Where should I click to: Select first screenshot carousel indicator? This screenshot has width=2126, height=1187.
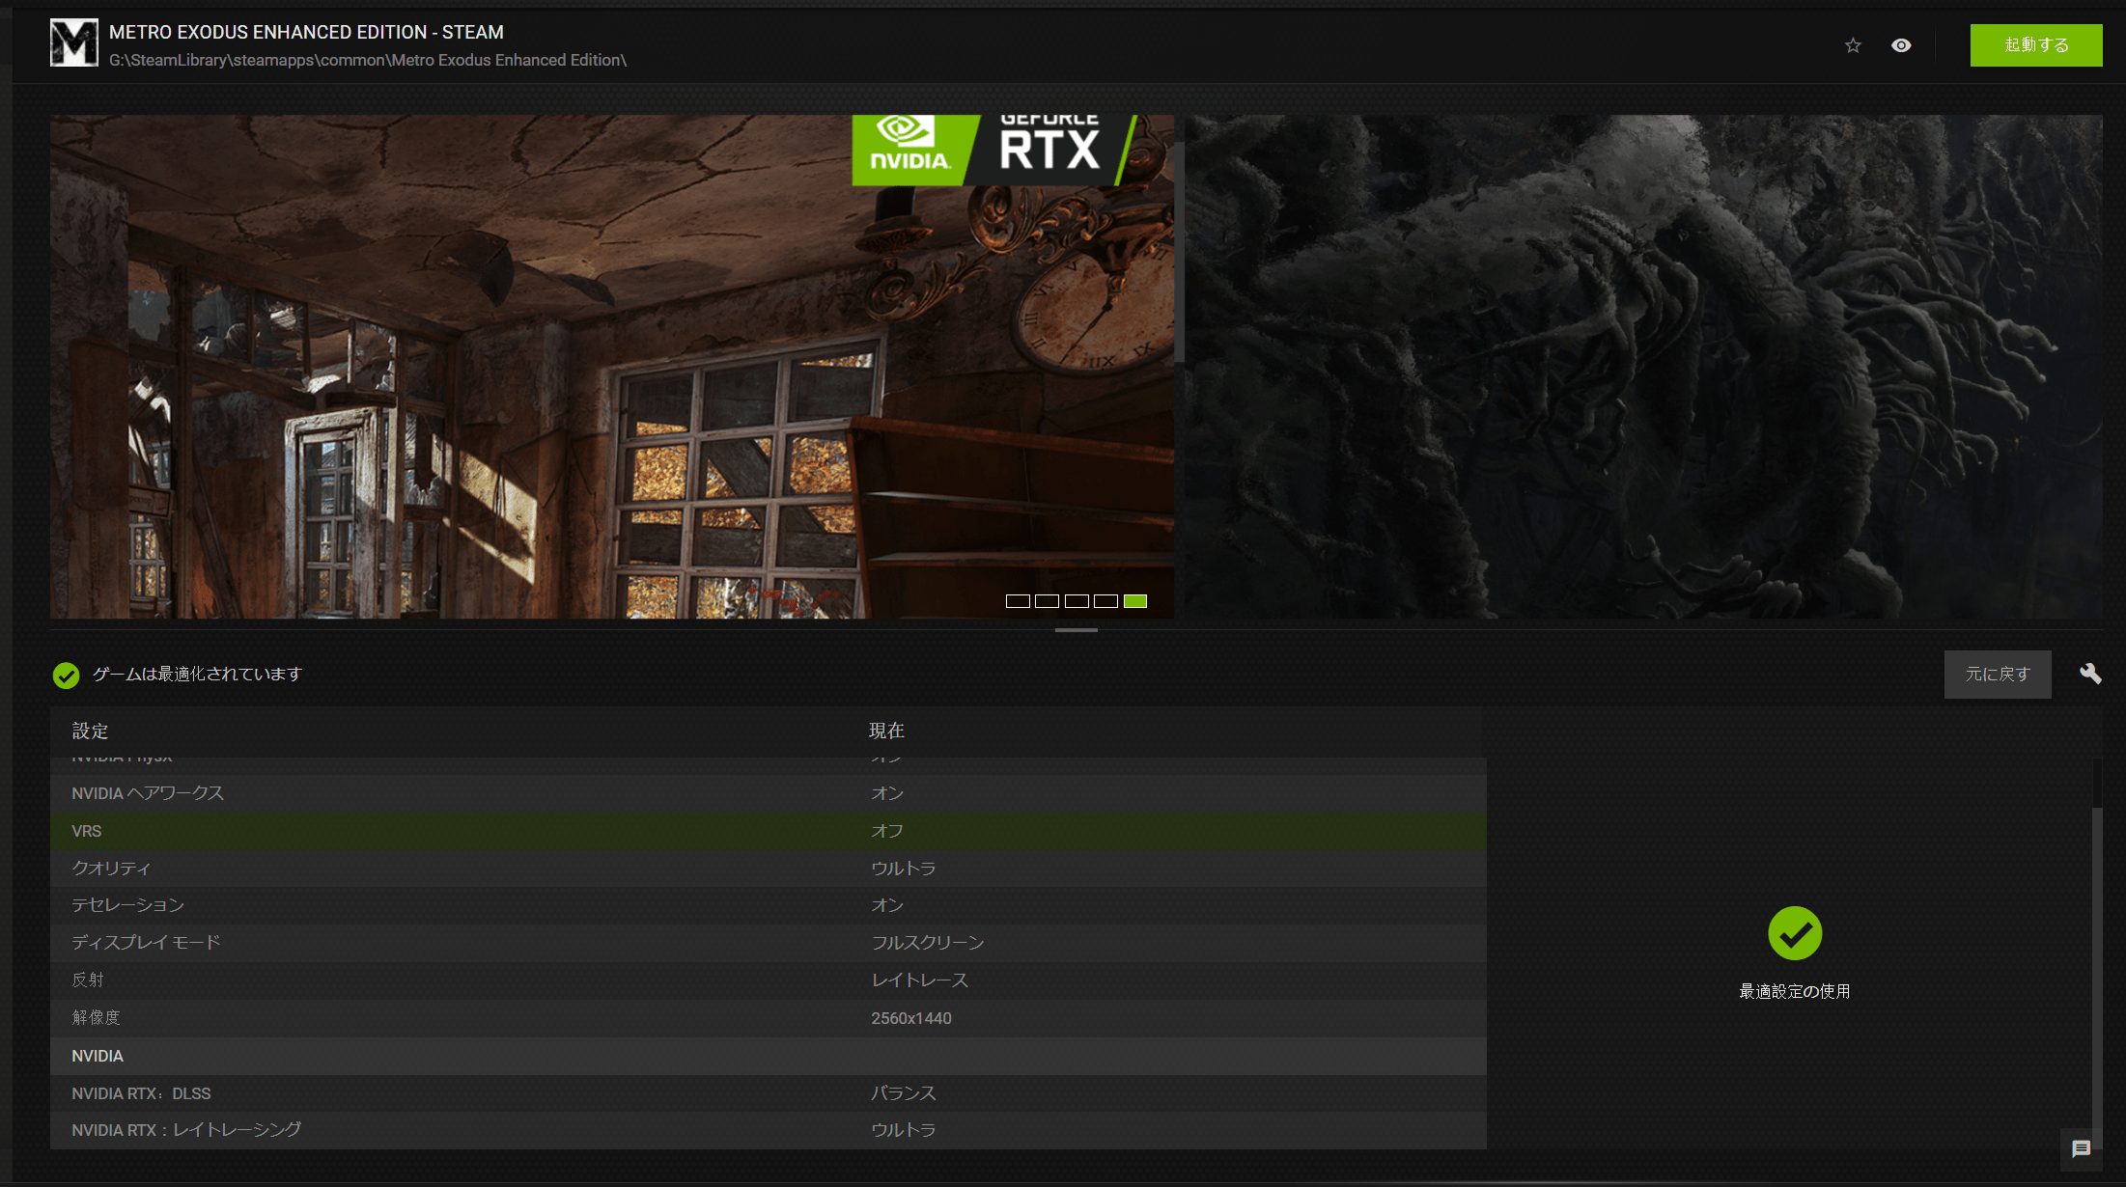(1018, 601)
